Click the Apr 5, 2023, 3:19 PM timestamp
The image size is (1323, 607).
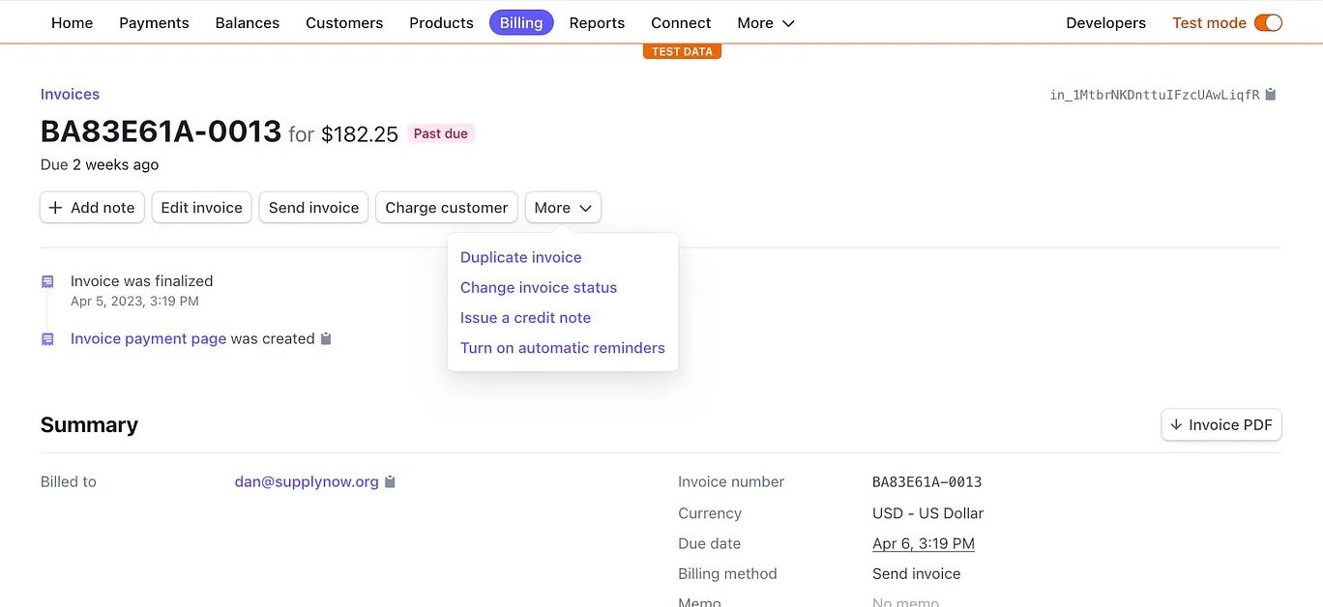click(134, 302)
